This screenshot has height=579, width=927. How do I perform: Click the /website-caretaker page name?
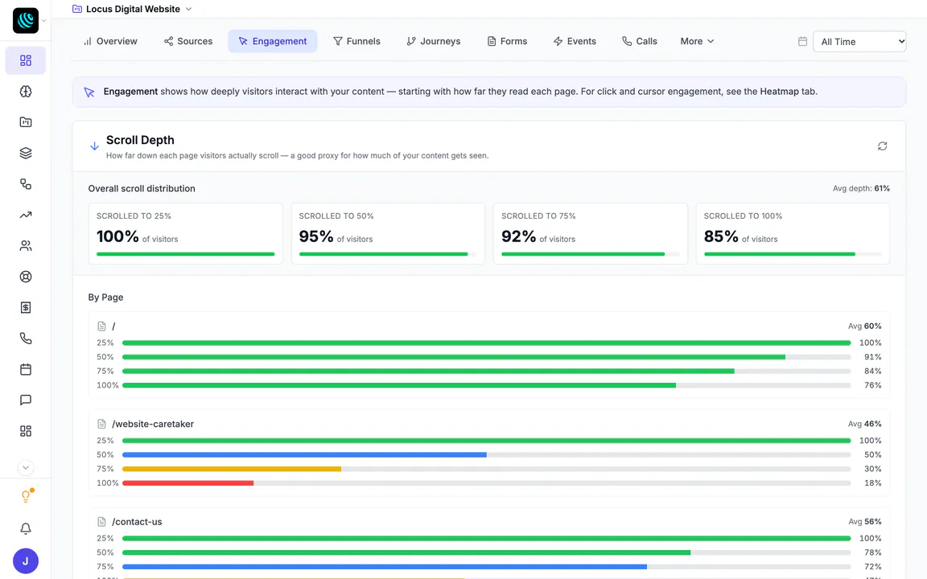(153, 425)
